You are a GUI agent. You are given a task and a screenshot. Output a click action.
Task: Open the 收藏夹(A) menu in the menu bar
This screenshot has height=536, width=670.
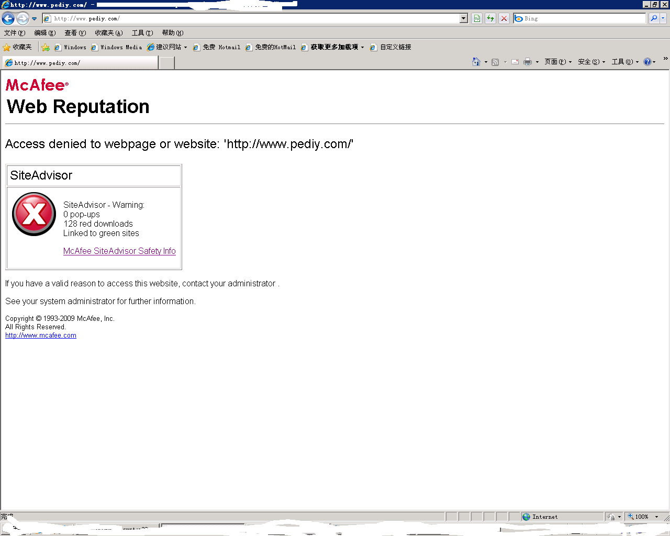click(x=109, y=33)
